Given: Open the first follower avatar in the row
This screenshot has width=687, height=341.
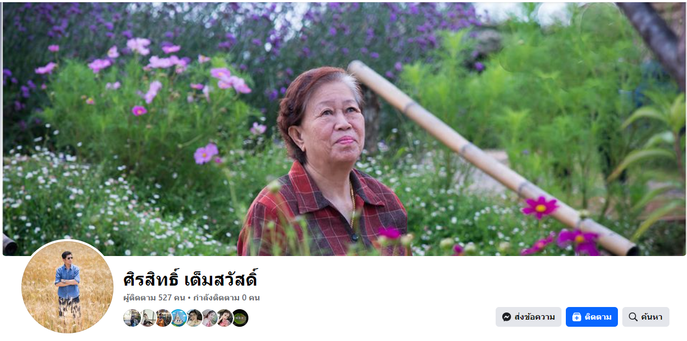Looking at the screenshot, I should tap(132, 318).
